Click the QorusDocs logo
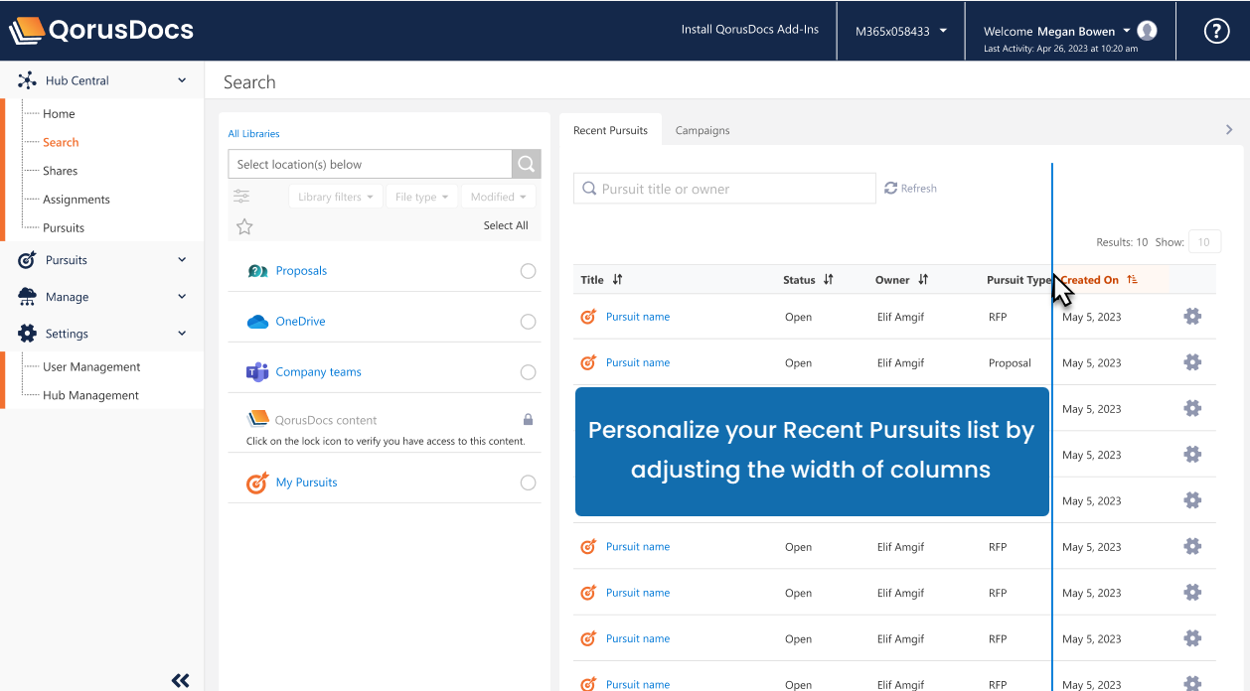Screen dimensions: 1250x691 [x=101, y=31]
